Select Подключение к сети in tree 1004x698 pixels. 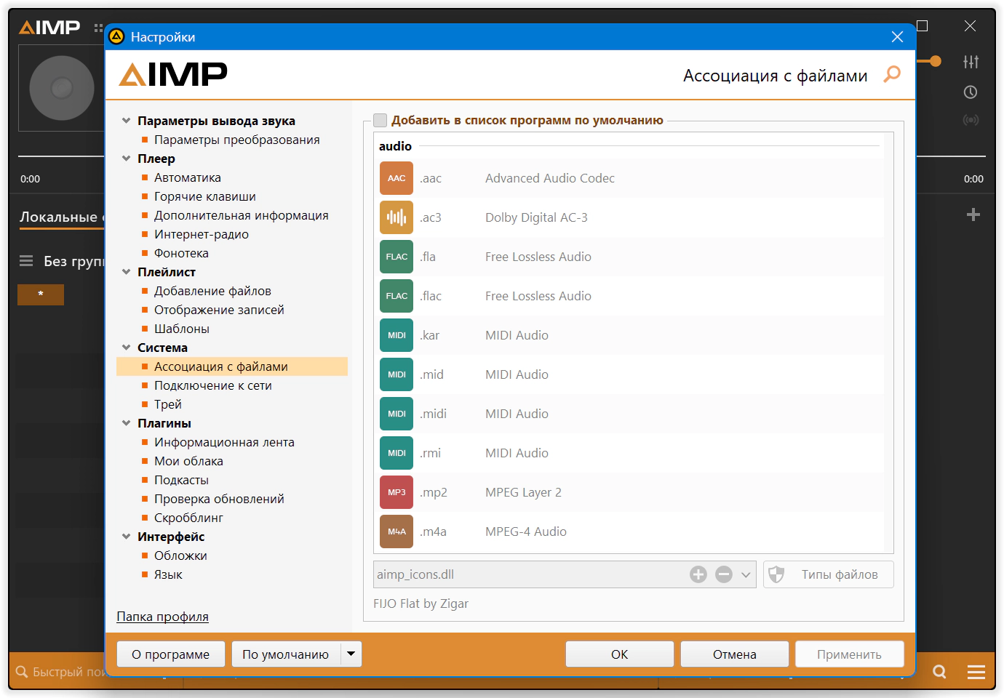(x=213, y=385)
